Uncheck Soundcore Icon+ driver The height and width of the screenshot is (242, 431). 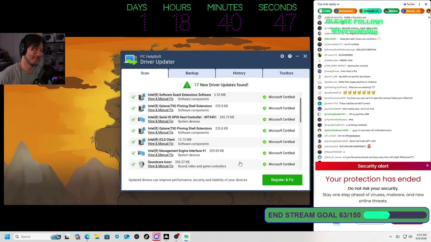[133, 164]
